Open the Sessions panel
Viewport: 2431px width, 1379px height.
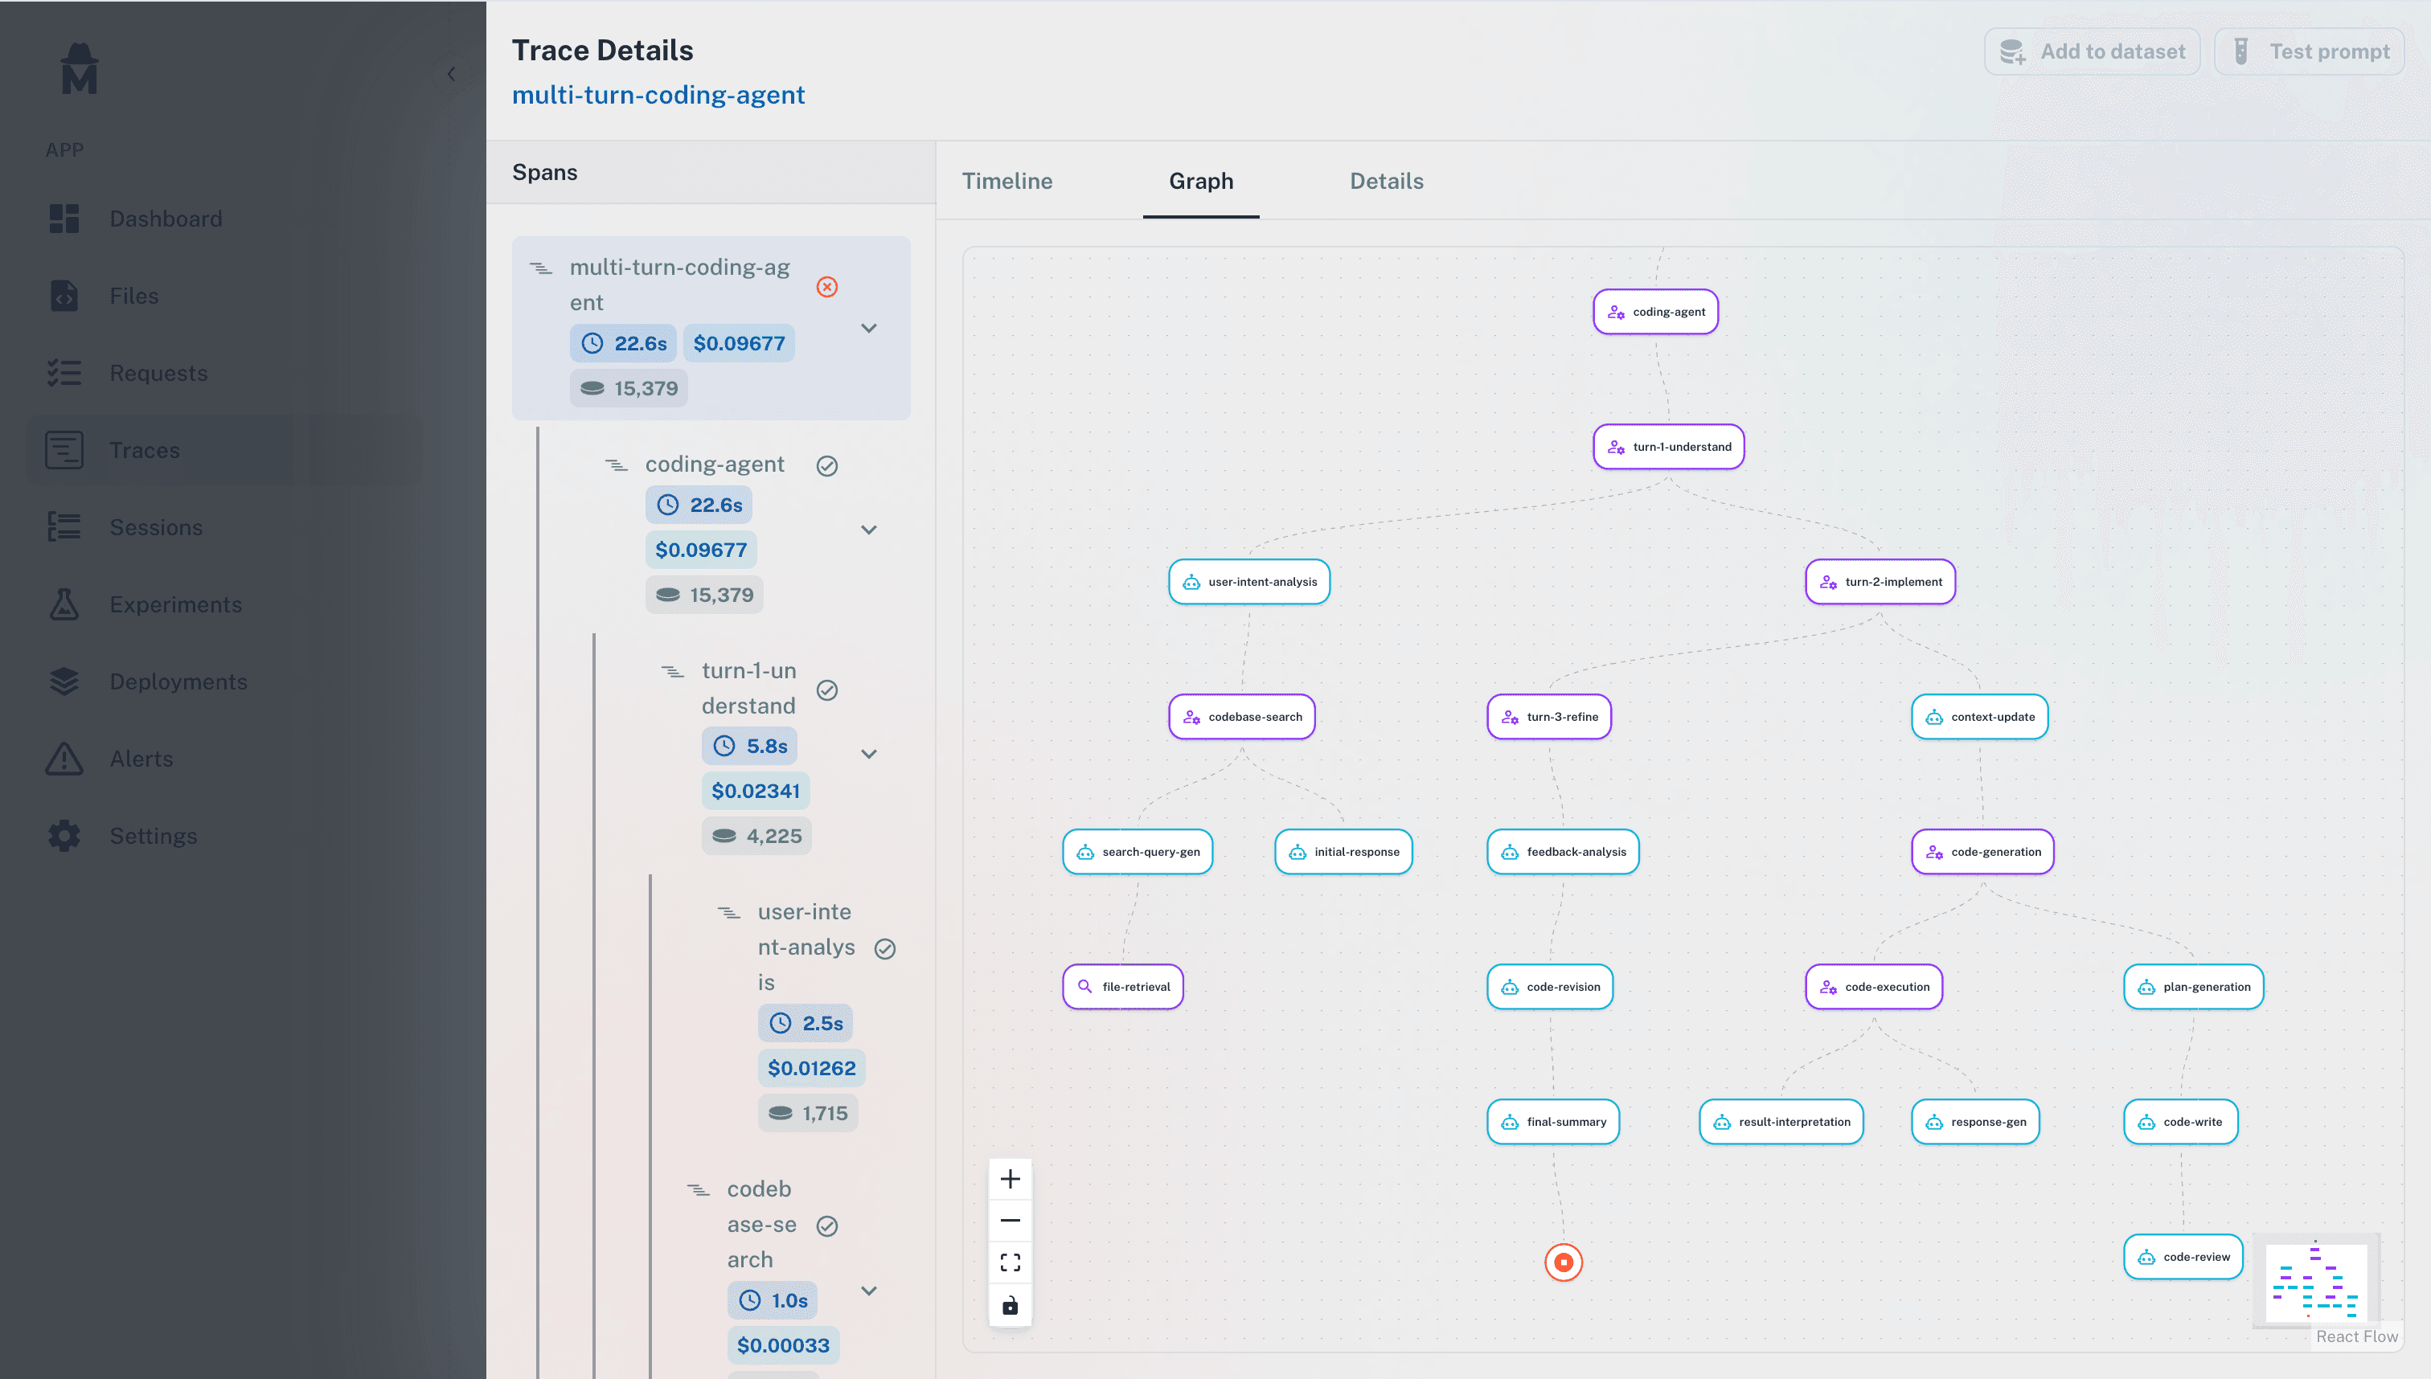[155, 526]
